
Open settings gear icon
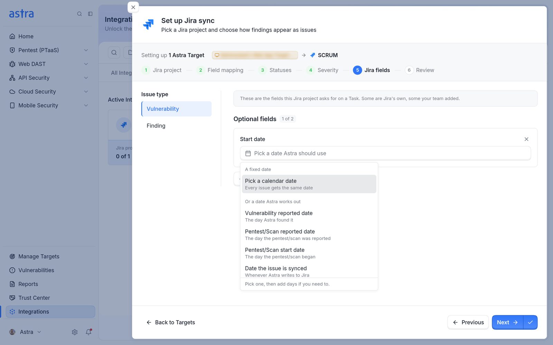tap(75, 332)
